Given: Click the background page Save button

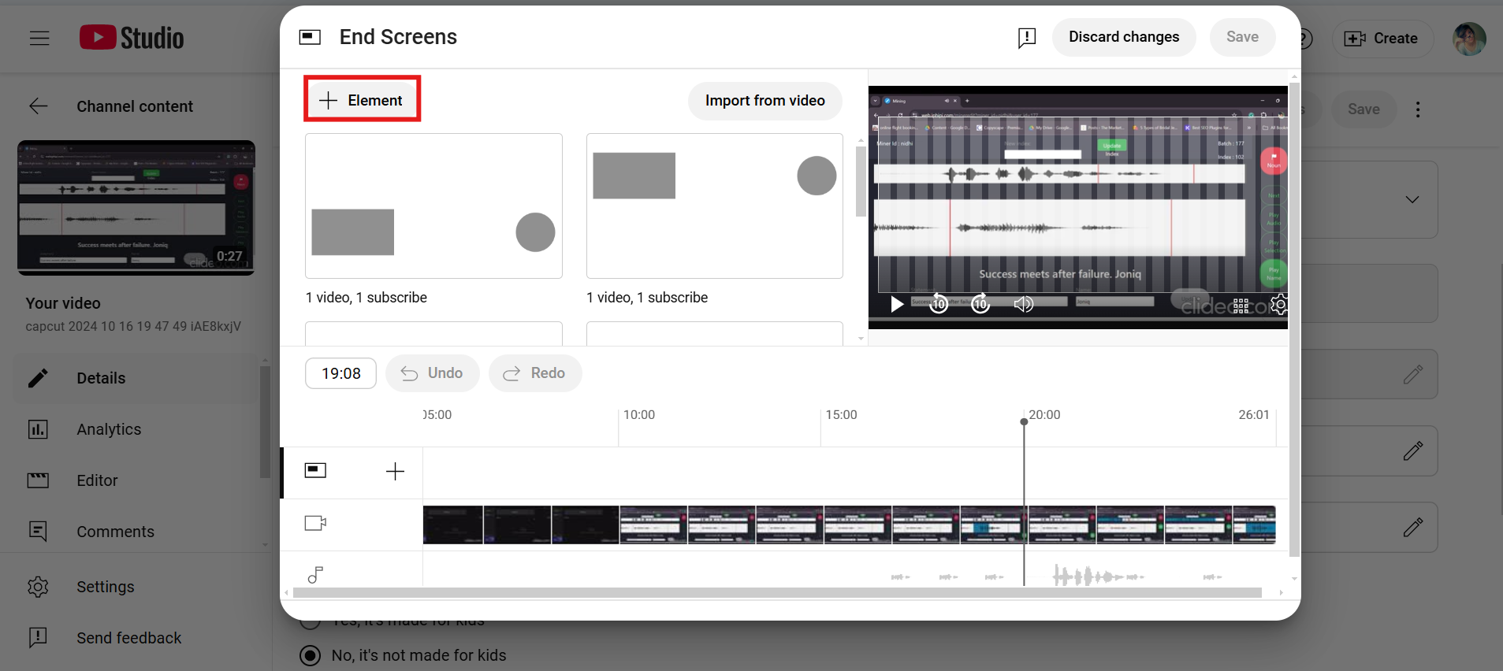Looking at the screenshot, I should tap(1363, 109).
